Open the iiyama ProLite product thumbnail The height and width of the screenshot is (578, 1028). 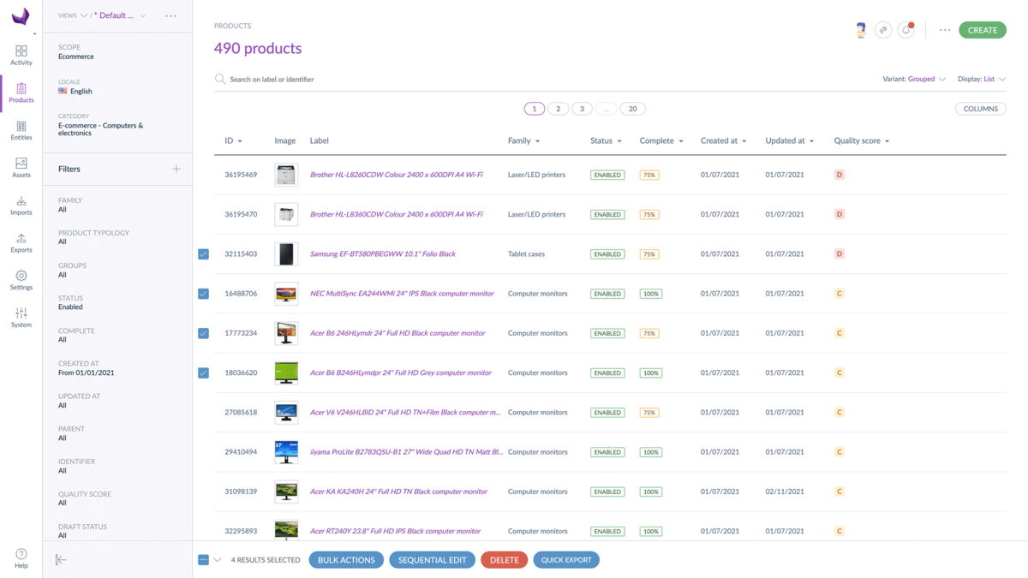(x=286, y=451)
